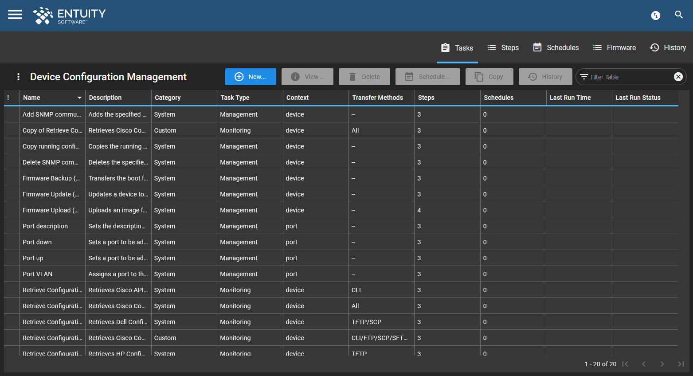Switch to the Schedules tab

click(556, 47)
